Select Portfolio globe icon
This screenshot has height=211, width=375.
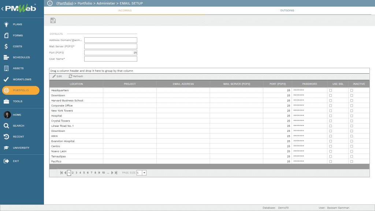[x=6, y=90]
